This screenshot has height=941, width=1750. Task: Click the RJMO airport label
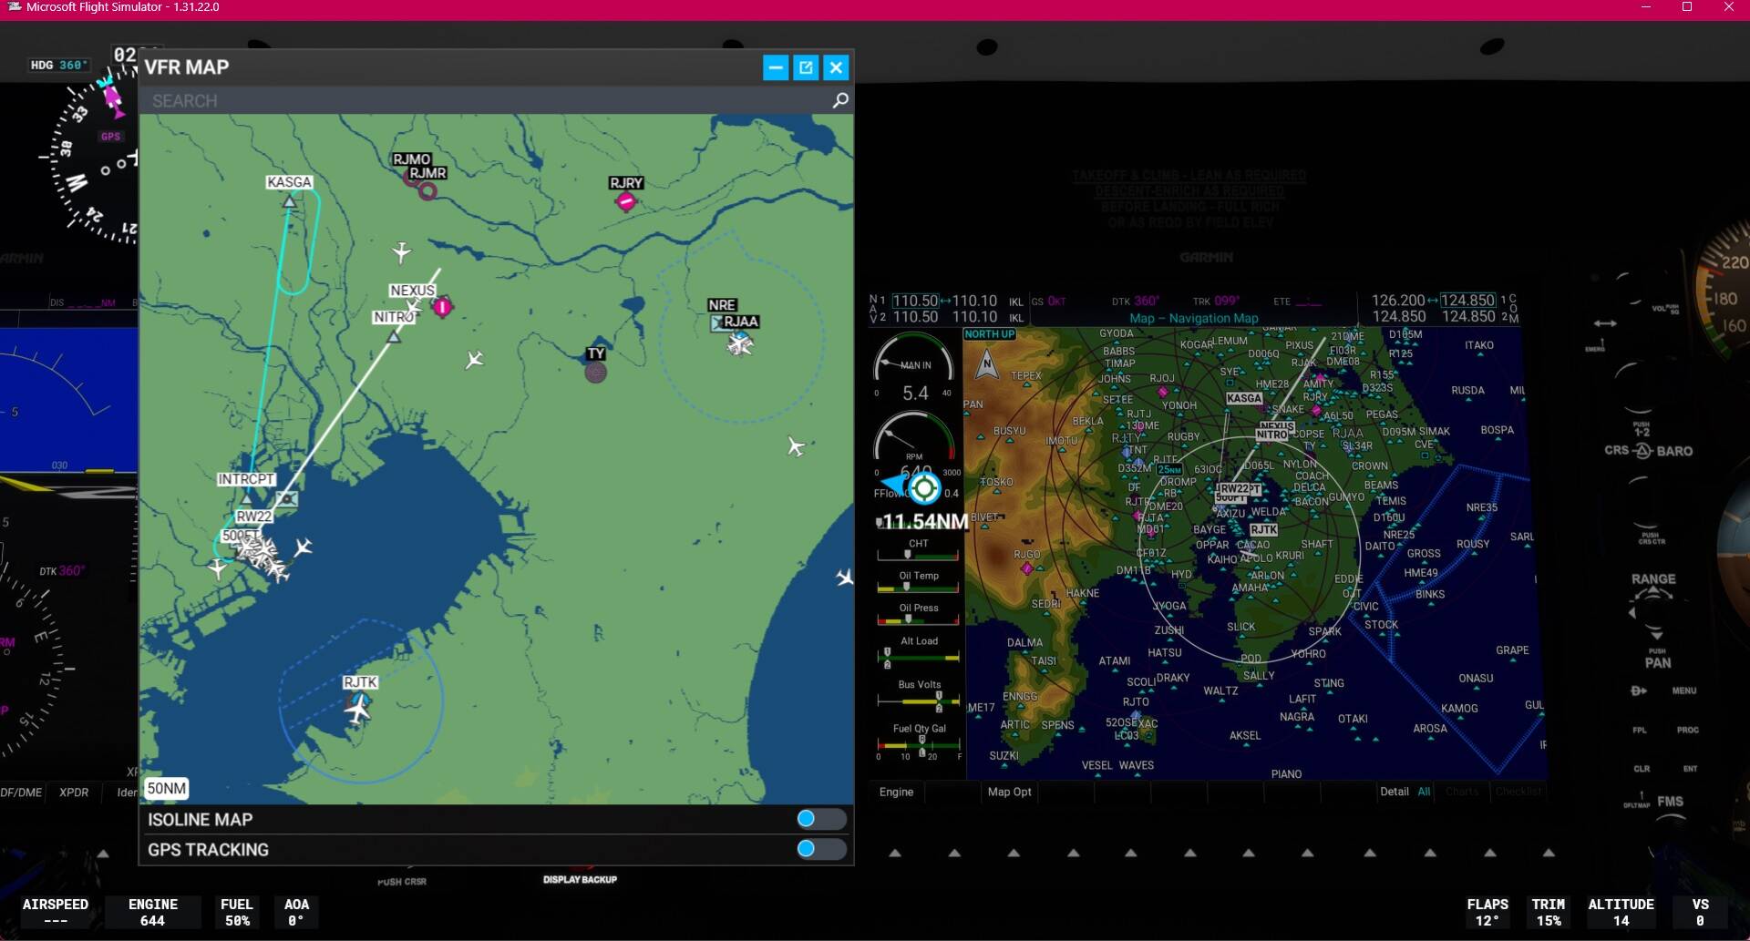tap(411, 159)
